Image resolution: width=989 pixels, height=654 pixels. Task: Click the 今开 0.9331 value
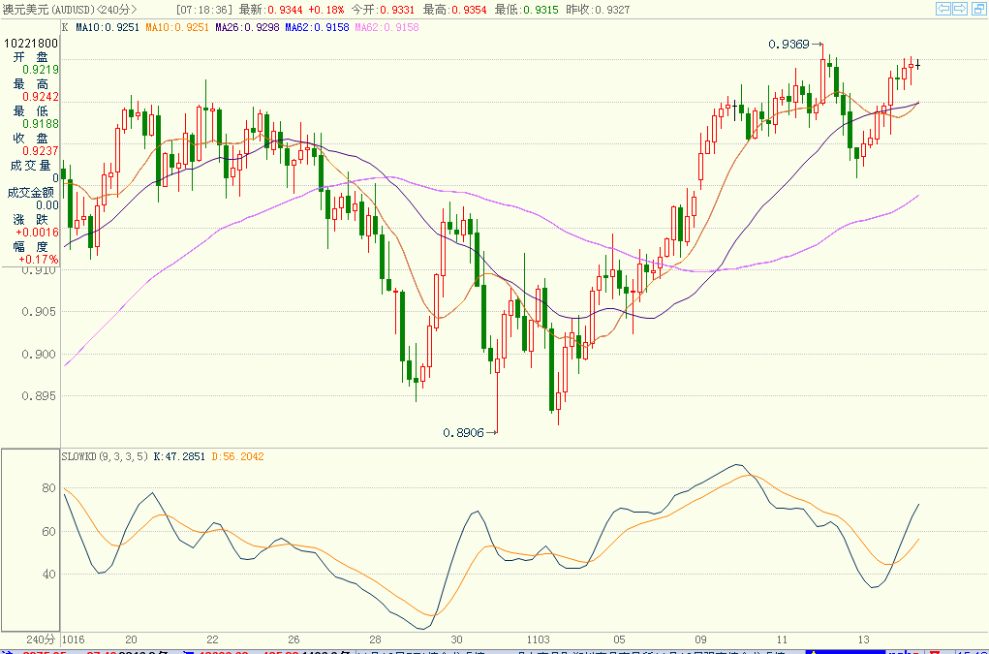tap(383, 10)
